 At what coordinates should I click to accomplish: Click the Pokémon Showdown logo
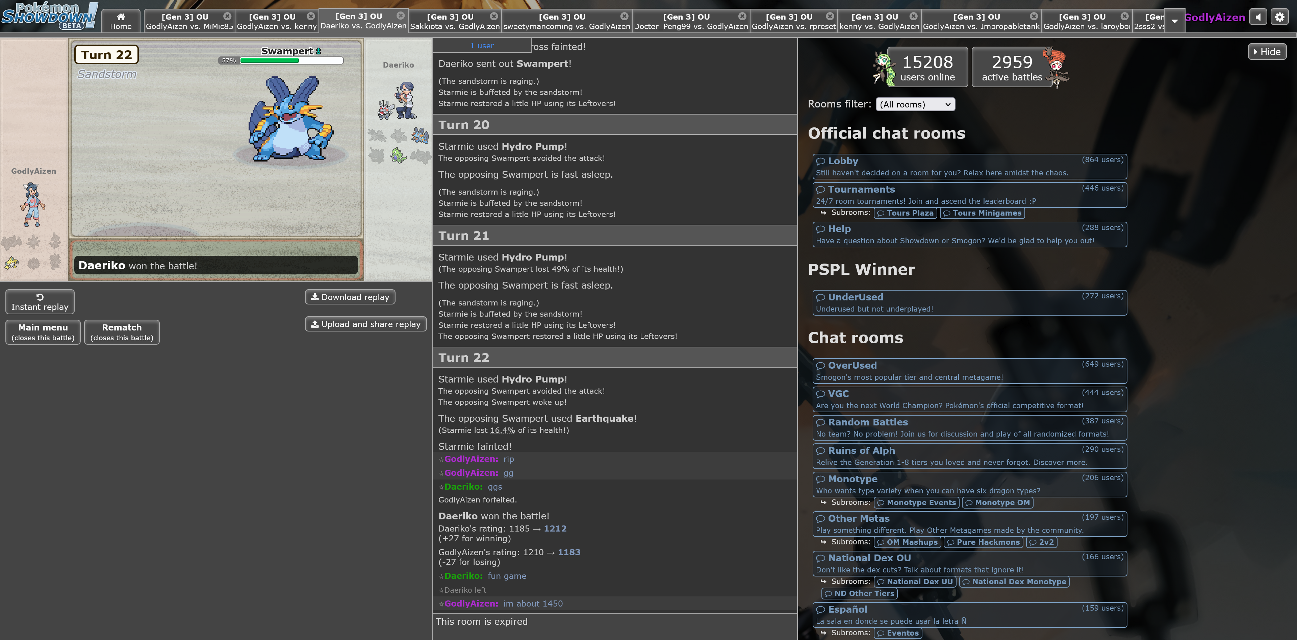coord(49,16)
